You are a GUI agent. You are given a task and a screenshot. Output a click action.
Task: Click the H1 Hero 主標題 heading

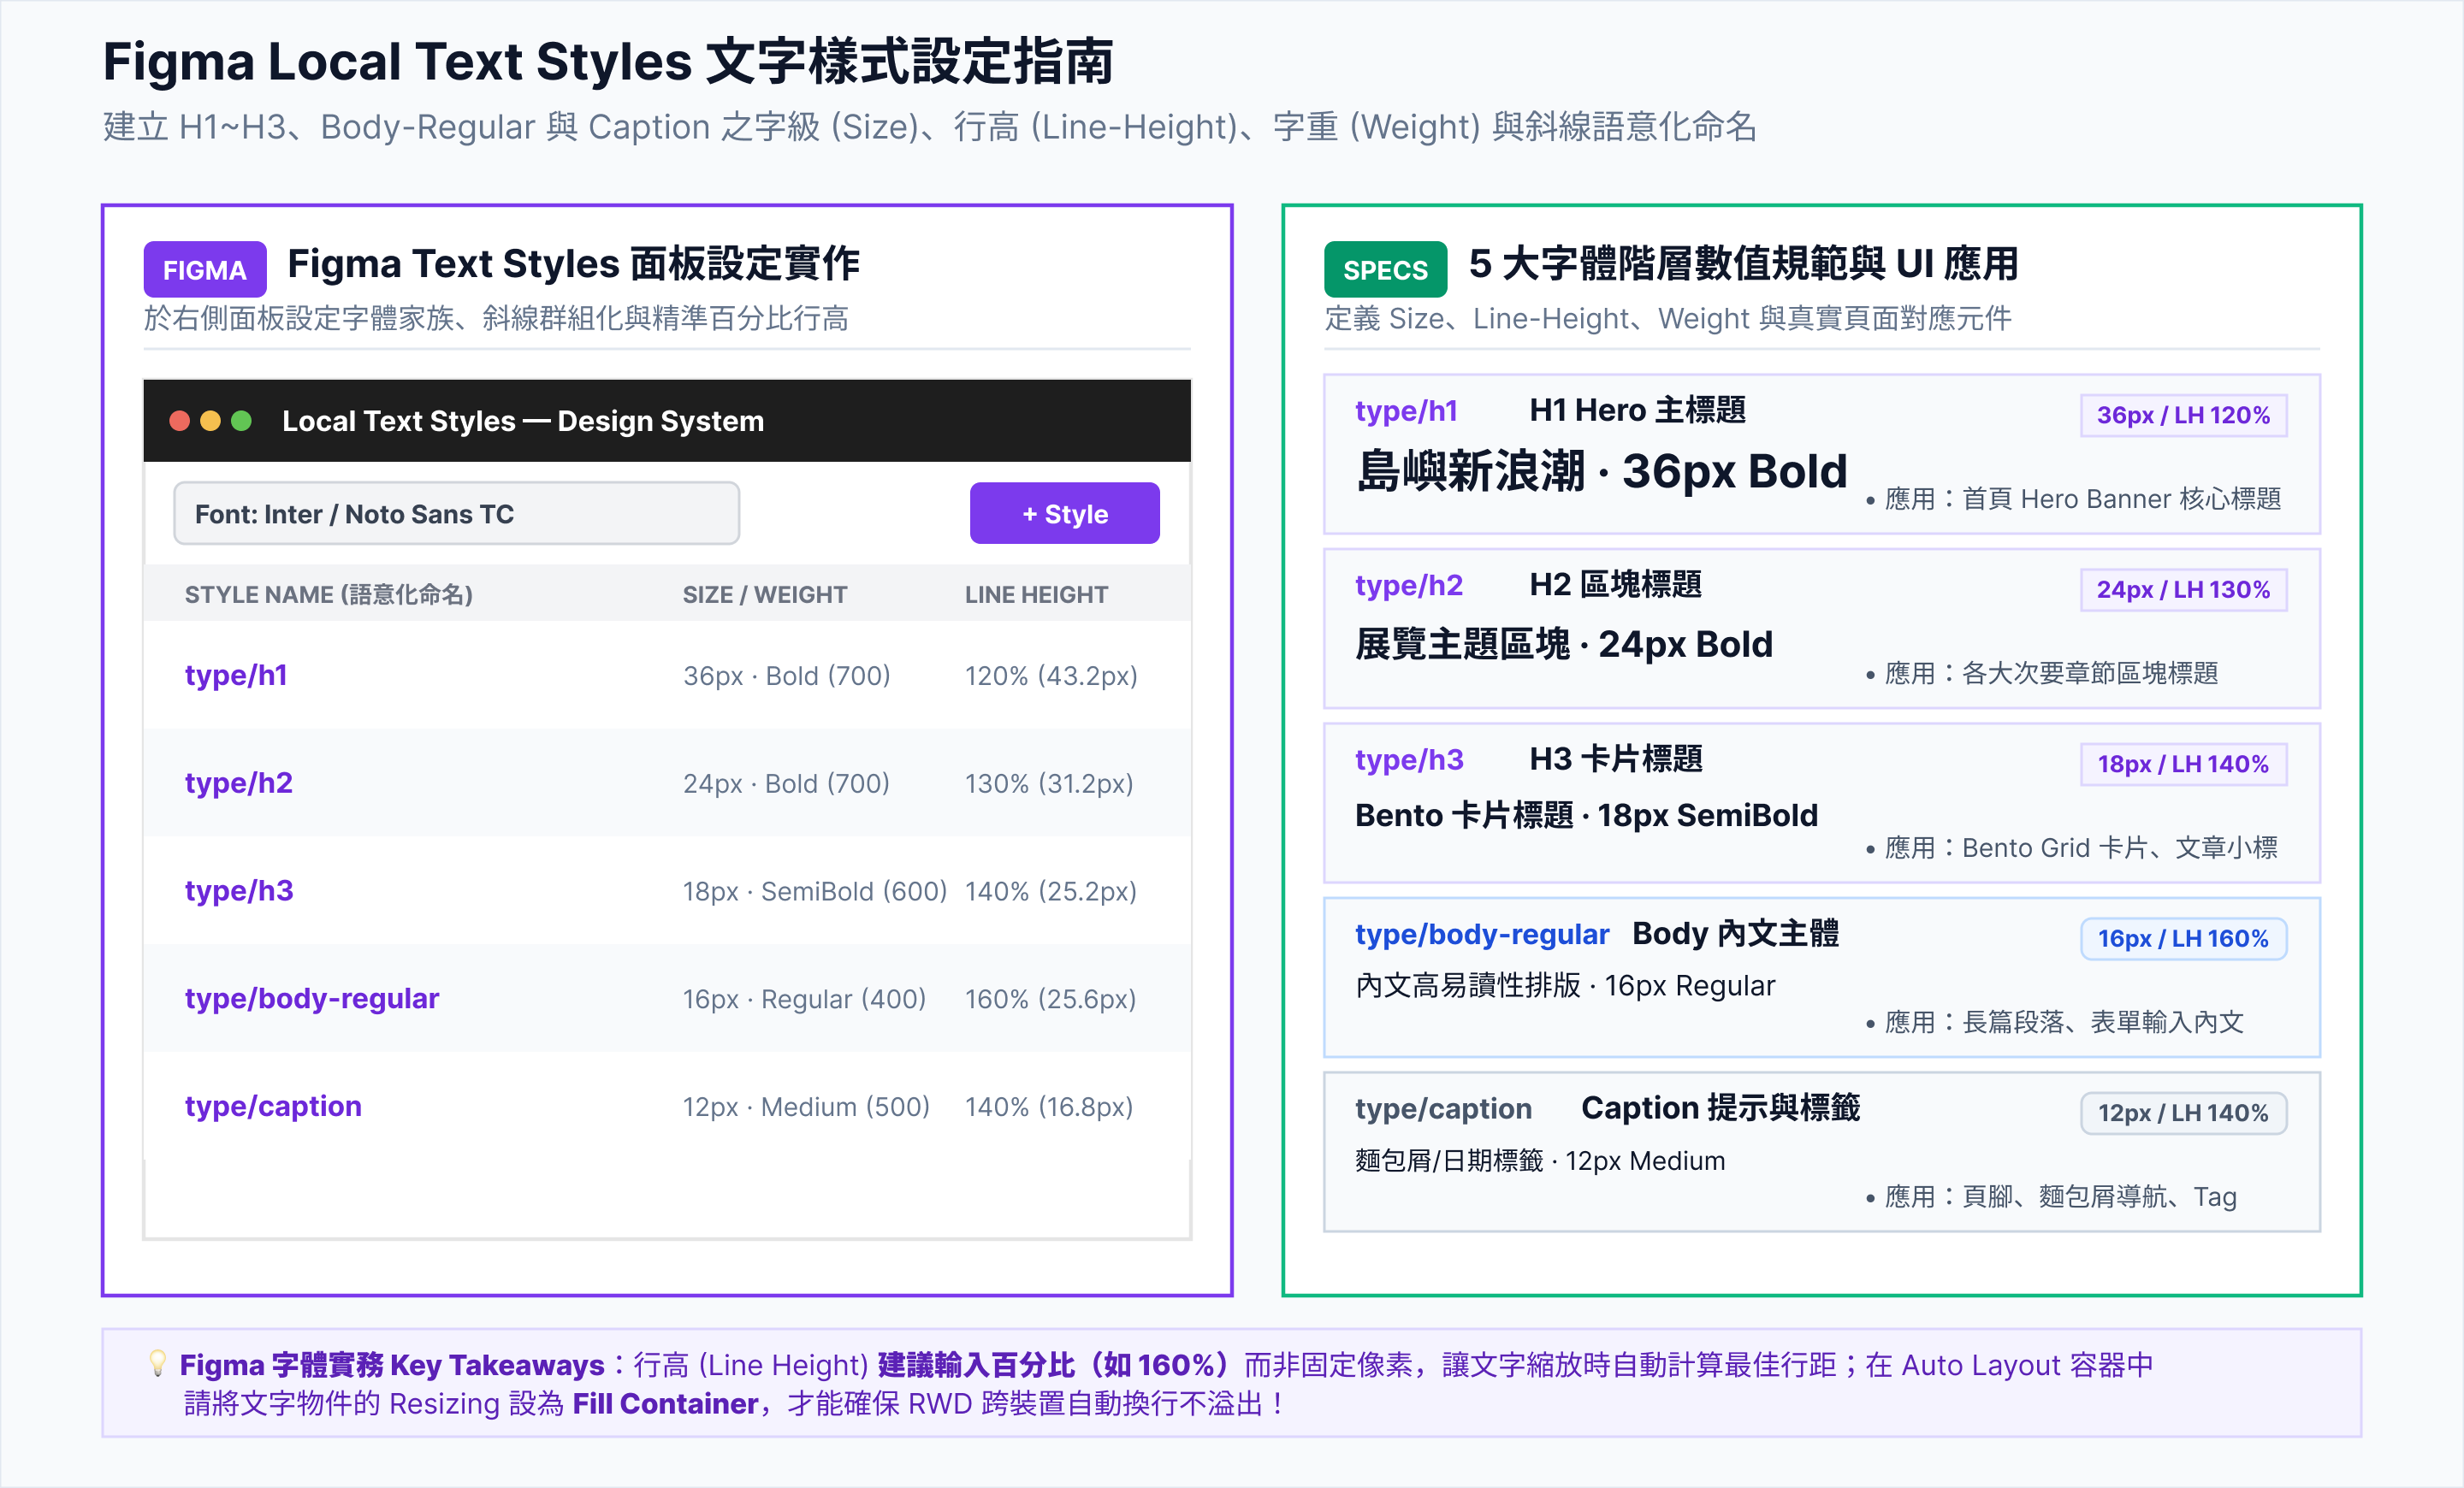click(1637, 410)
